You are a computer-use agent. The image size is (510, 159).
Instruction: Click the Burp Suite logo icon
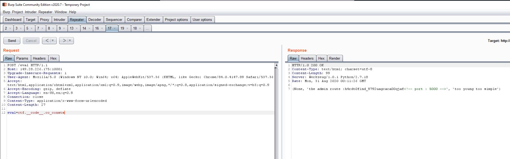coord(4,4)
